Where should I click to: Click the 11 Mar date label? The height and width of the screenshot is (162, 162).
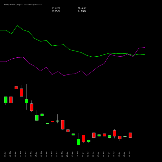[x=15, y=154]
